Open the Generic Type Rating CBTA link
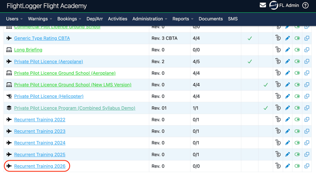The image size is (316, 175). (42, 38)
